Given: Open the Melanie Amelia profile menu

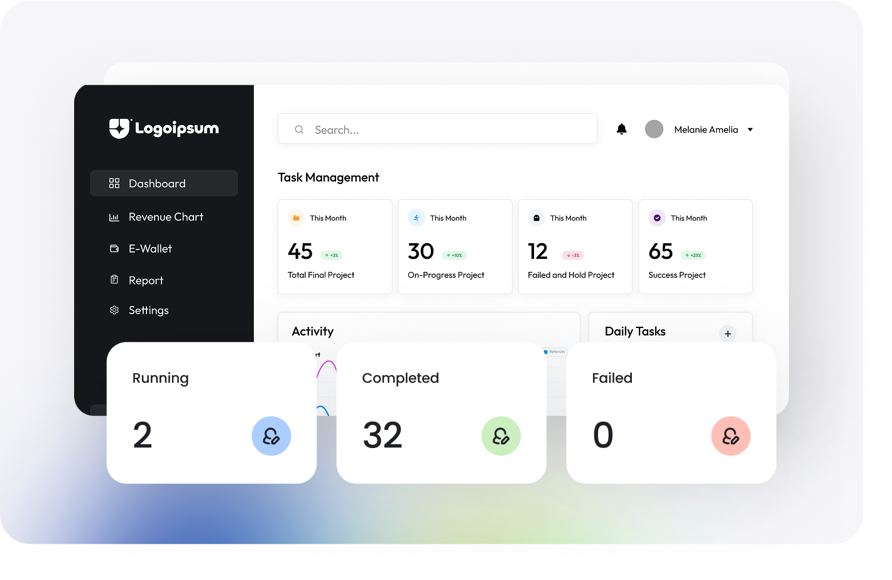Looking at the screenshot, I should point(705,129).
